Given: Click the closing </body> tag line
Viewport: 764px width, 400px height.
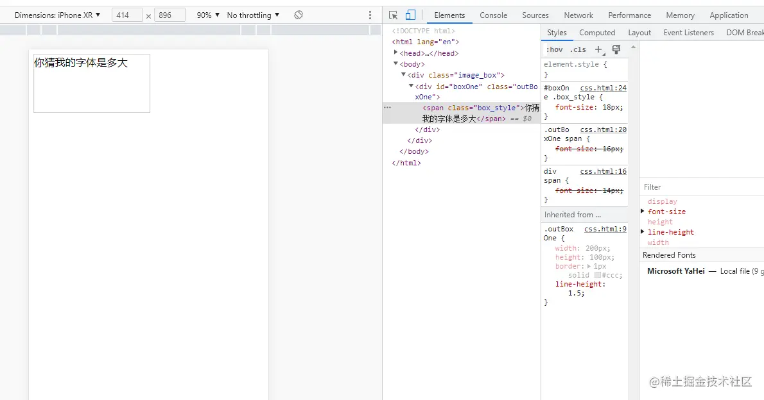Looking at the screenshot, I should [x=414, y=151].
